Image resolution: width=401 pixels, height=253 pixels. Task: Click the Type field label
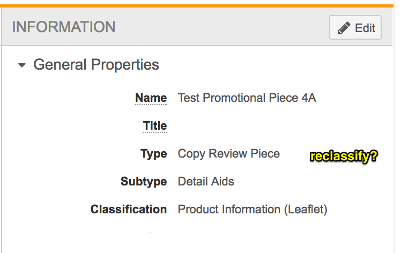click(x=154, y=154)
